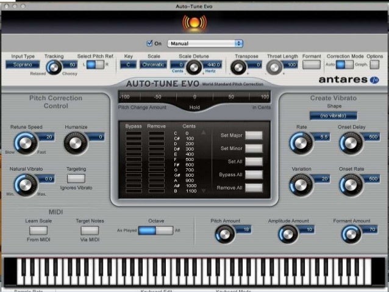Click the Scale Detune knob
This screenshot has height=292, width=389.
pos(194,67)
